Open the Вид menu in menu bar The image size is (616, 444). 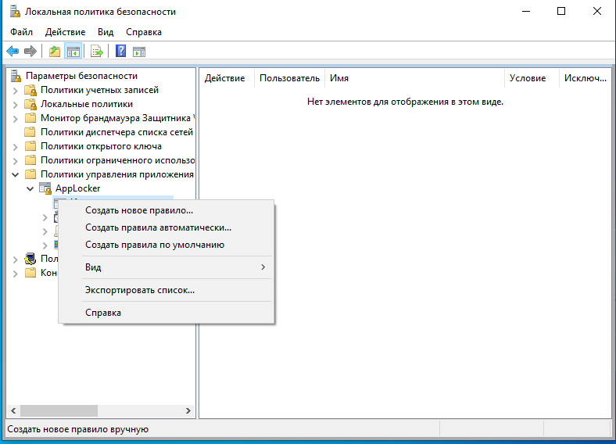tap(106, 32)
